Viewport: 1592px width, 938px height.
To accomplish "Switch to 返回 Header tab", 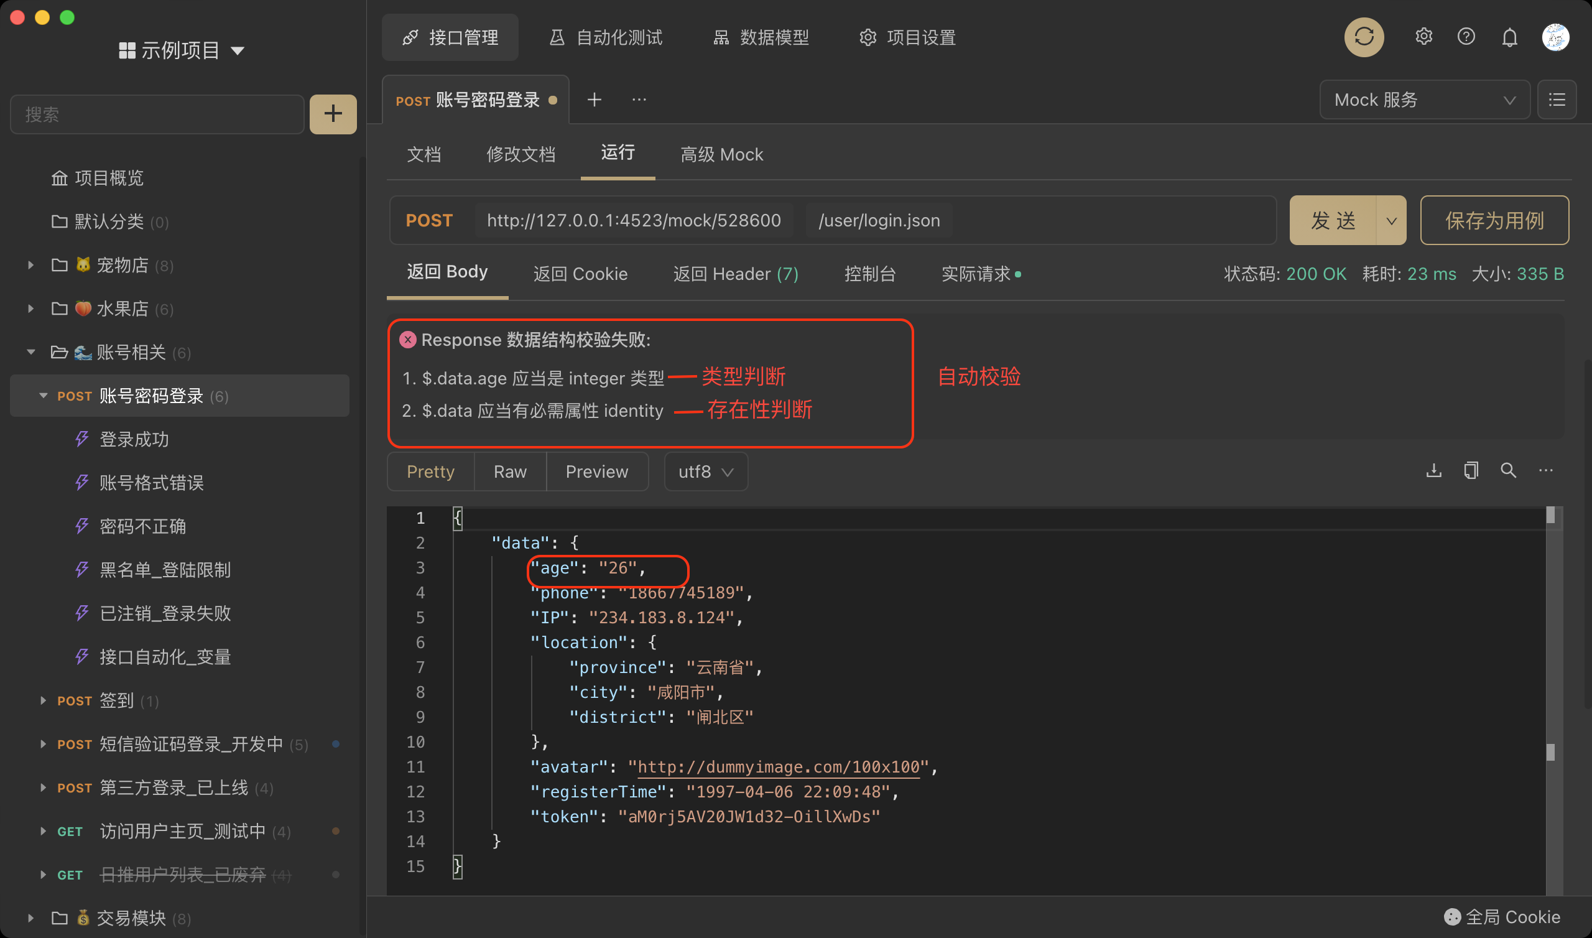I will [x=735, y=274].
